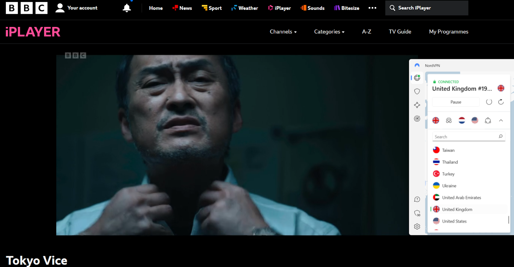Click the Thailand flag icon
The width and height of the screenshot is (514, 267).
coord(436,162)
